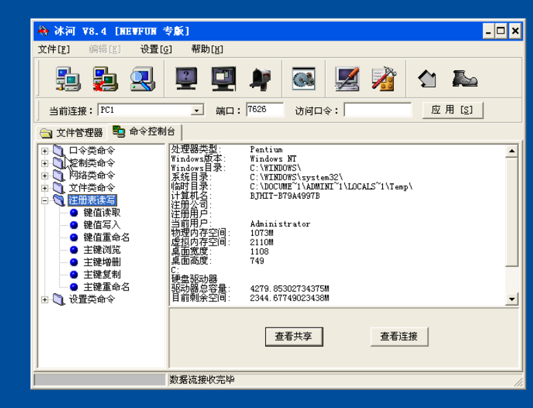Click the Pentium processor type value
533x408 pixels.
(x=266, y=149)
